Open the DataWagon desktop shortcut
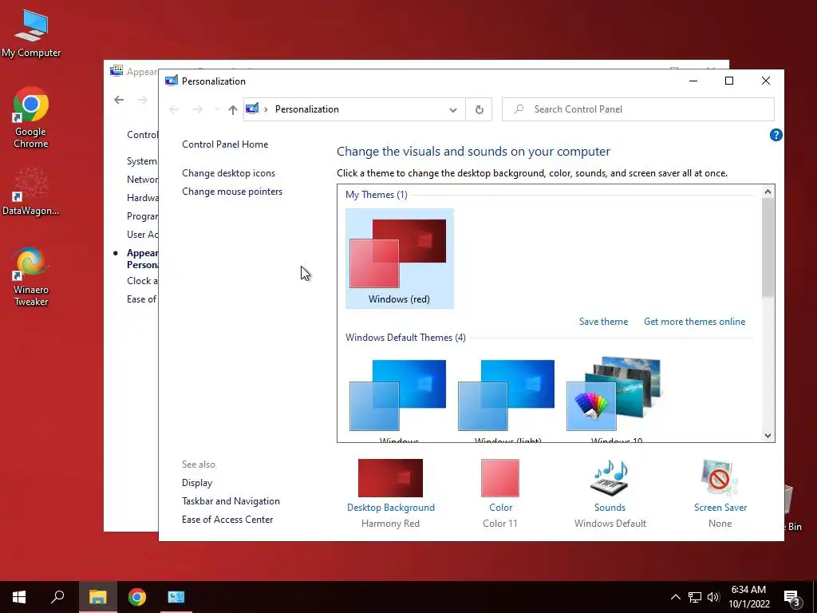Viewport: 817px width, 613px height. coord(31,192)
